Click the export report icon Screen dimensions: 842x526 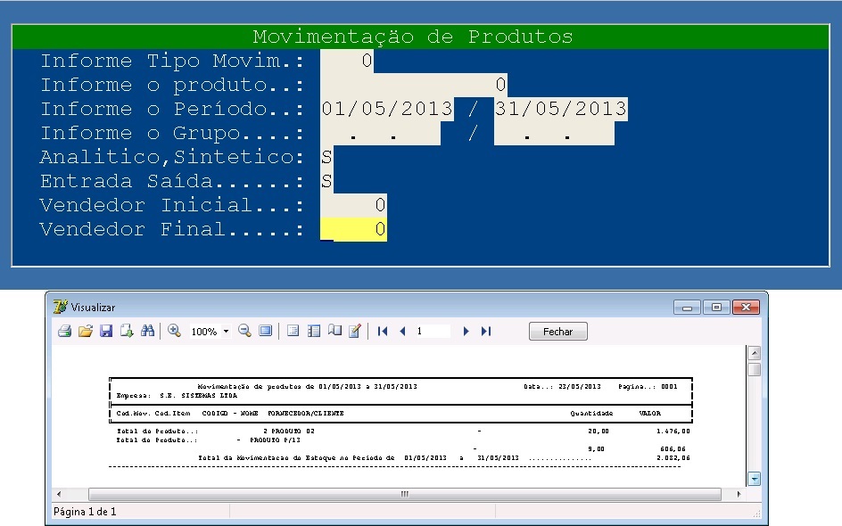coord(127,331)
